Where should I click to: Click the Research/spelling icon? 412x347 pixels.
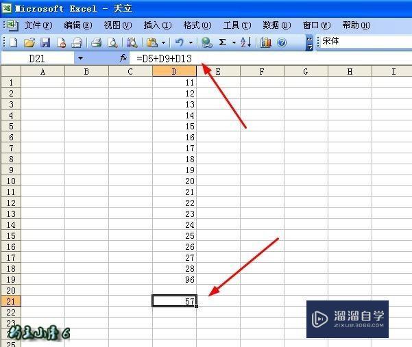pos(132,42)
